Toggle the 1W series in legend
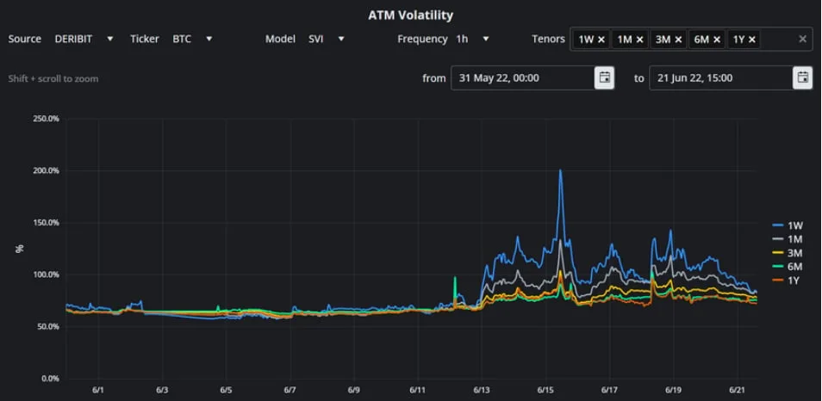Image resolution: width=822 pixels, height=401 pixels. coord(788,225)
